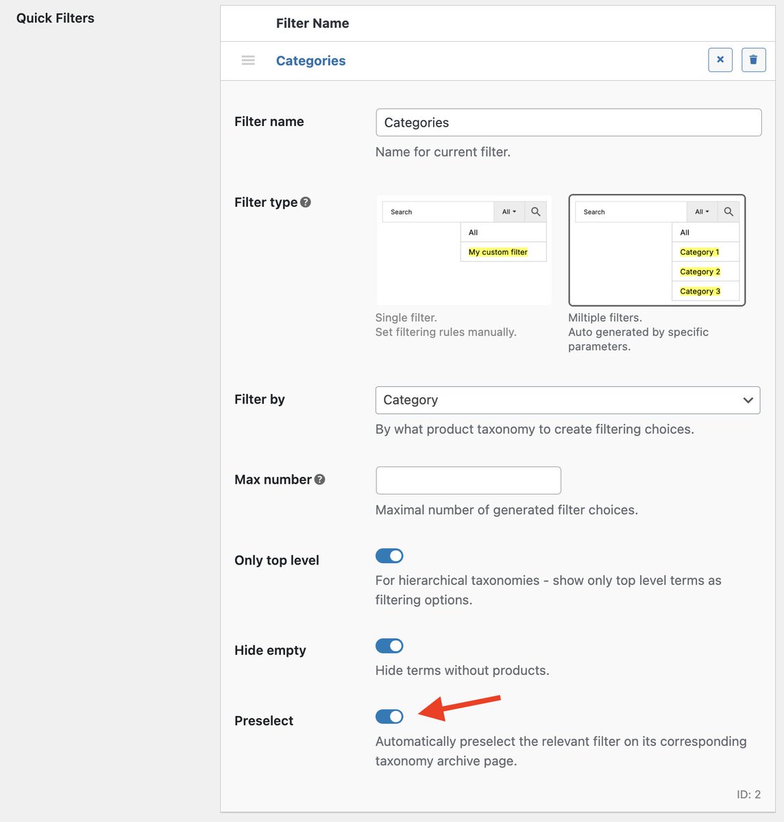The width and height of the screenshot is (784, 822).
Task: Open help tooltip beside Filter type
Action: (x=306, y=201)
